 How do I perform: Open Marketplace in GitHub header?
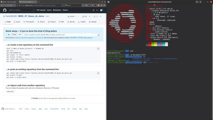pyautogui.click(x=57, y=10)
